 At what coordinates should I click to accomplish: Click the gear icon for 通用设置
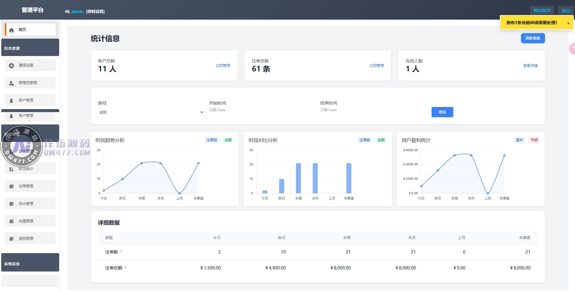[11, 65]
